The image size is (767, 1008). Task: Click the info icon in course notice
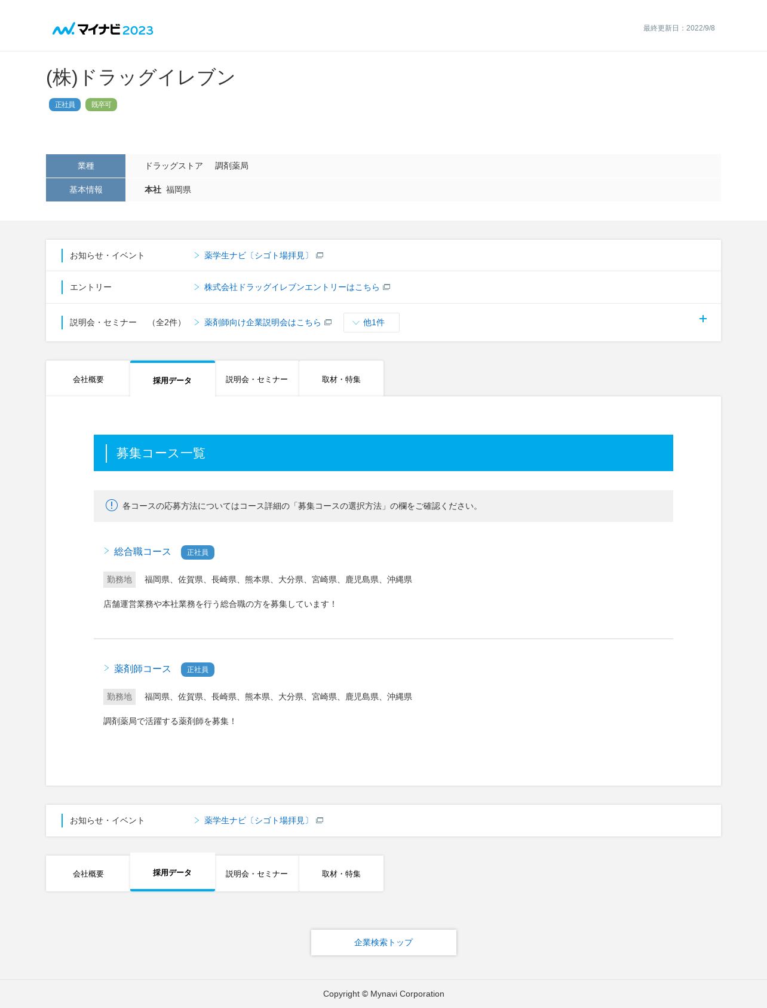click(112, 505)
